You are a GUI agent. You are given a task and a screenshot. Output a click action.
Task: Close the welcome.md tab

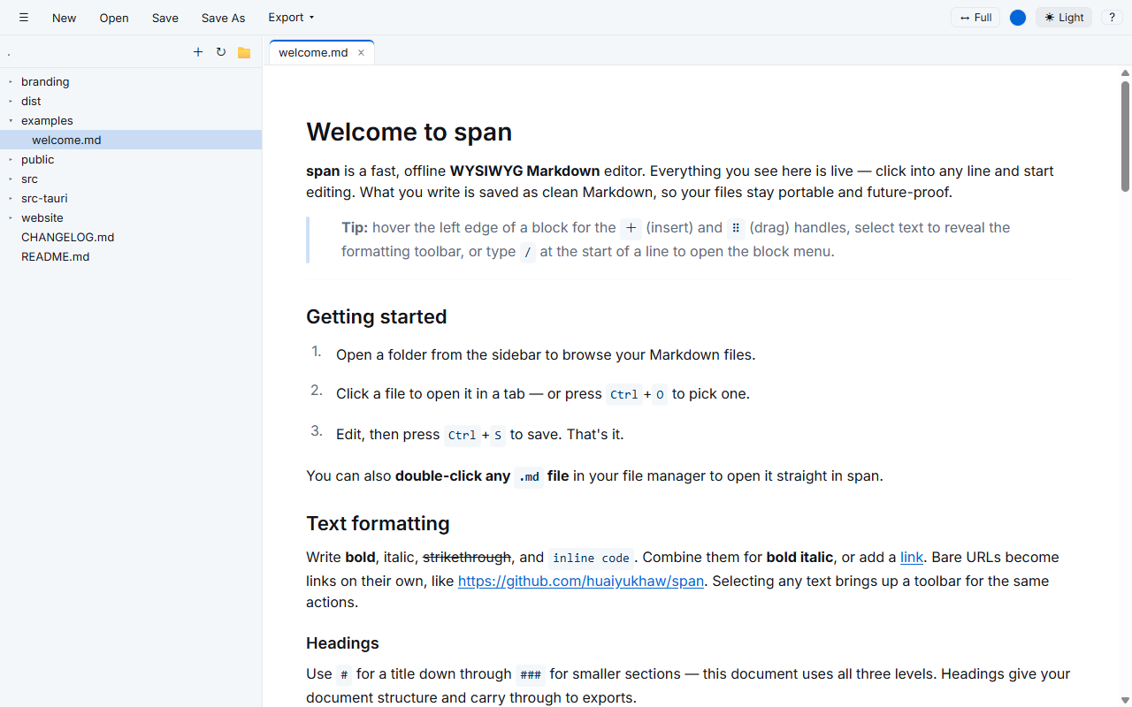(361, 53)
